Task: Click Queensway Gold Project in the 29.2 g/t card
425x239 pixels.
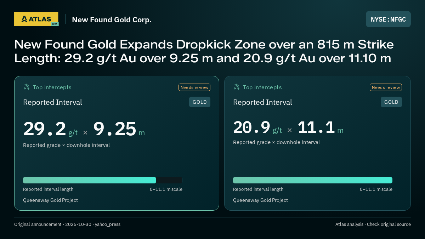Action: [50, 200]
